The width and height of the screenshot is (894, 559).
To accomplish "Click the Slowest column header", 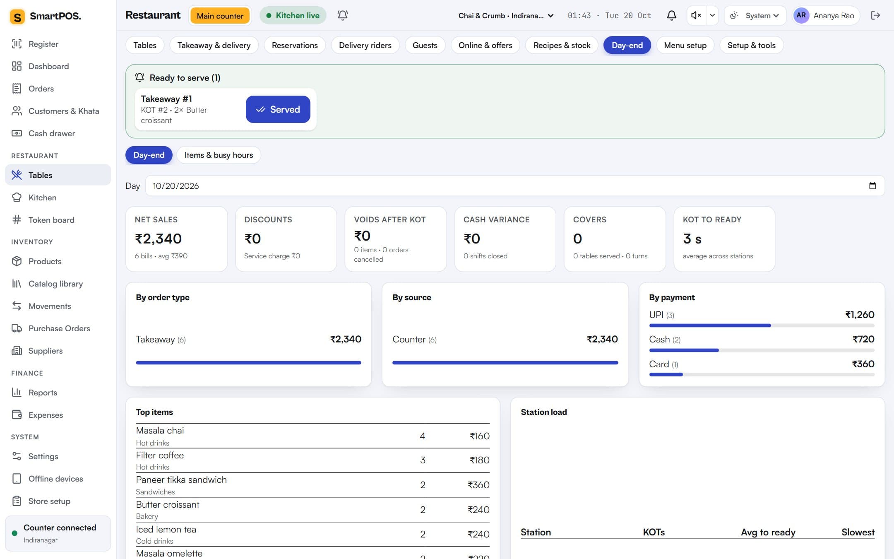I will (x=858, y=532).
